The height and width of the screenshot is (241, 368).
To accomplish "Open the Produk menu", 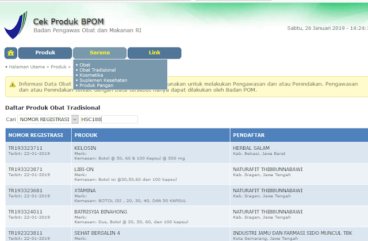I will (x=45, y=53).
